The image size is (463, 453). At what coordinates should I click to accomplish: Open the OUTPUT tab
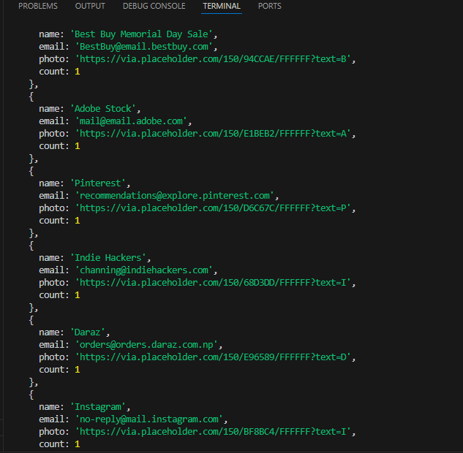coord(90,6)
